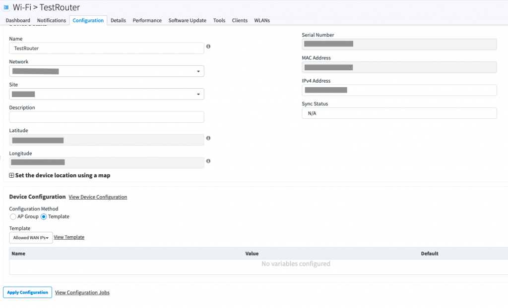Screen dimensions: 508x308
Task: Click info icon beside Name field
Action: 208,47
